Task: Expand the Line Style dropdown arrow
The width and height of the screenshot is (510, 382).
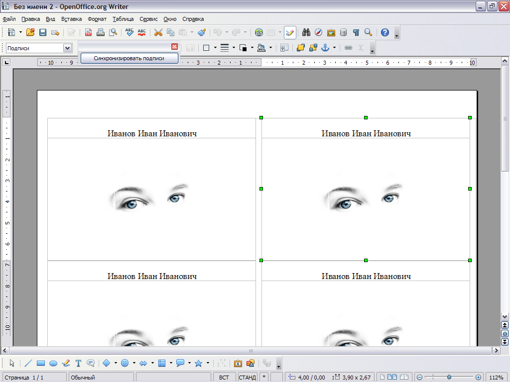Action: pyautogui.click(x=234, y=48)
